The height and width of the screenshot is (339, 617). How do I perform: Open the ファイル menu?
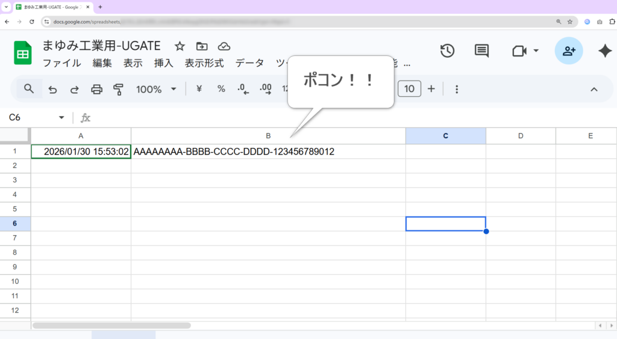[x=61, y=63]
